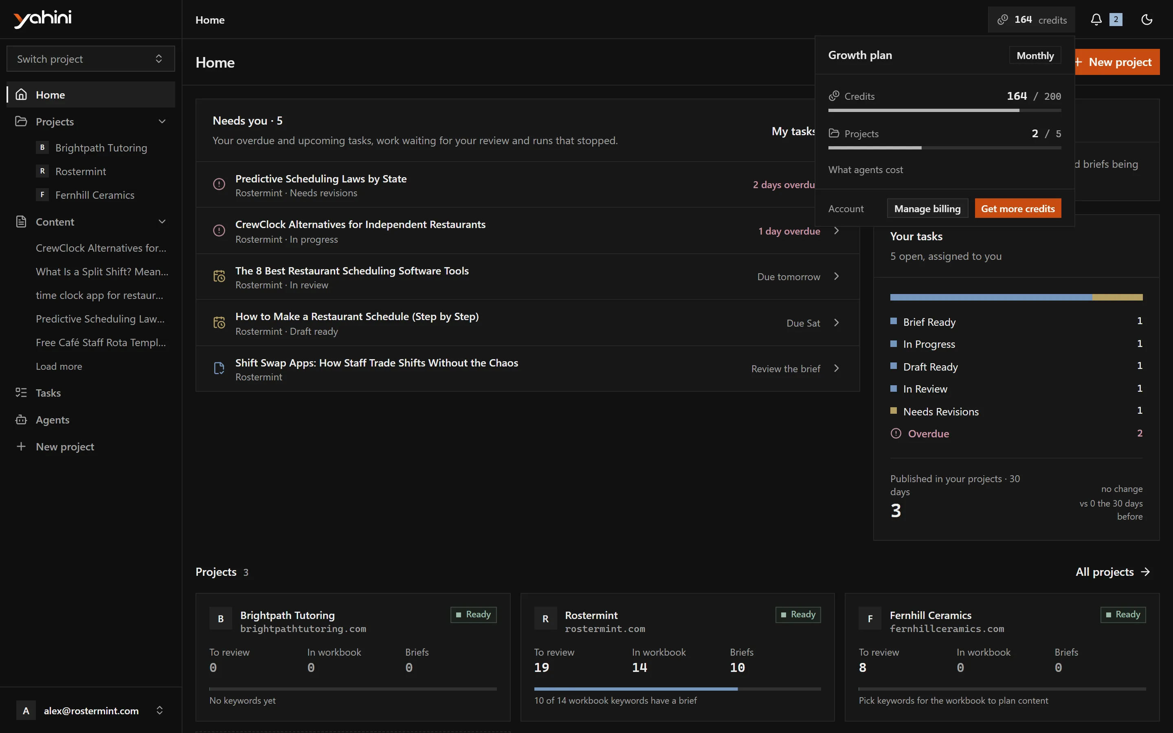Open chevron on the Due Sat row
This screenshot has height=733, width=1173.
pyautogui.click(x=836, y=323)
